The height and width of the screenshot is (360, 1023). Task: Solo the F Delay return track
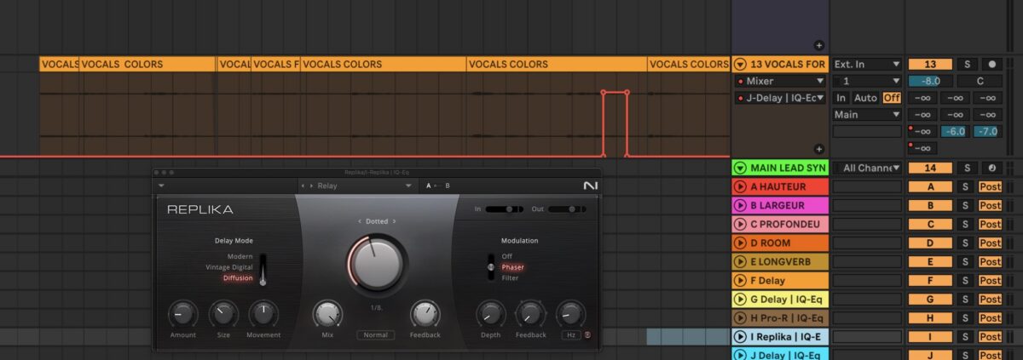point(967,280)
